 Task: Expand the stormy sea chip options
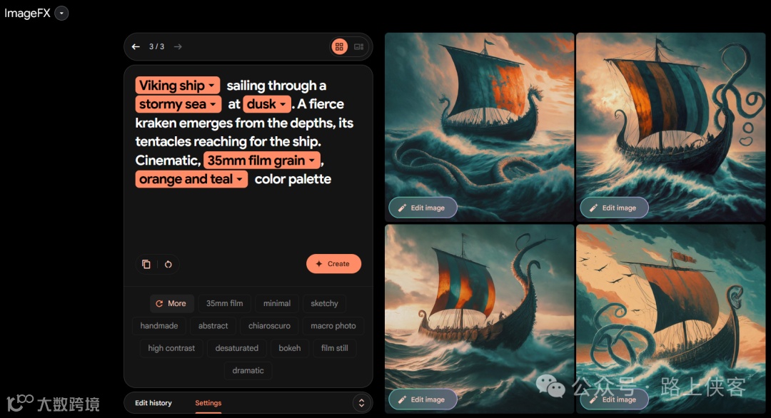point(178,104)
